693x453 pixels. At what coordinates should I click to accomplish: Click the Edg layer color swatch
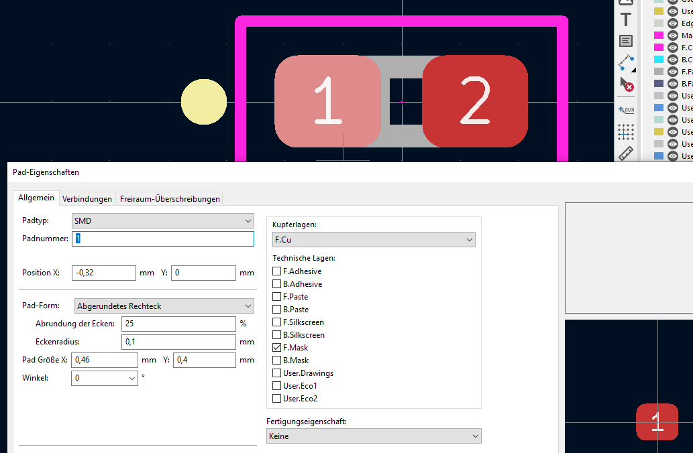[659, 23]
